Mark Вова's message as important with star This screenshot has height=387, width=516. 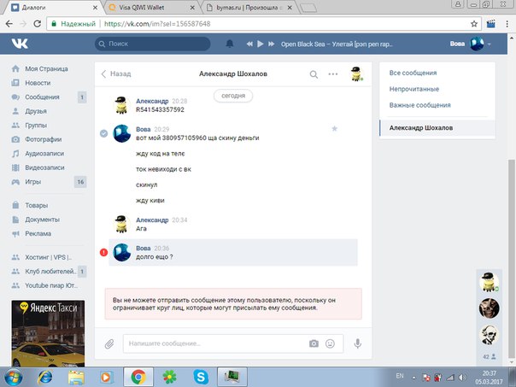pos(334,128)
